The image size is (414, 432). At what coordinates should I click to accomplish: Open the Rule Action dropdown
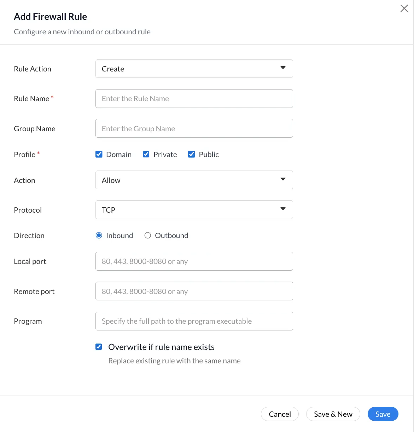[x=194, y=69]
